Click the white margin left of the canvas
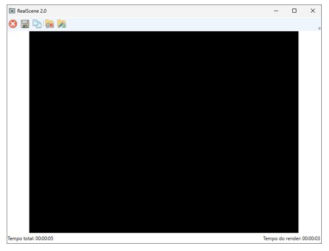This screenshot has height=251, width=329. coord(18,132)
